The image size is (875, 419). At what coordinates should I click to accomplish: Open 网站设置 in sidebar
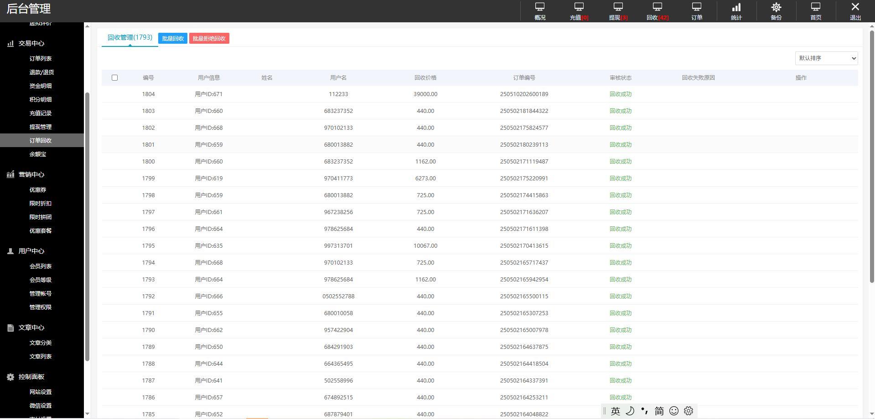pos(41,392)
